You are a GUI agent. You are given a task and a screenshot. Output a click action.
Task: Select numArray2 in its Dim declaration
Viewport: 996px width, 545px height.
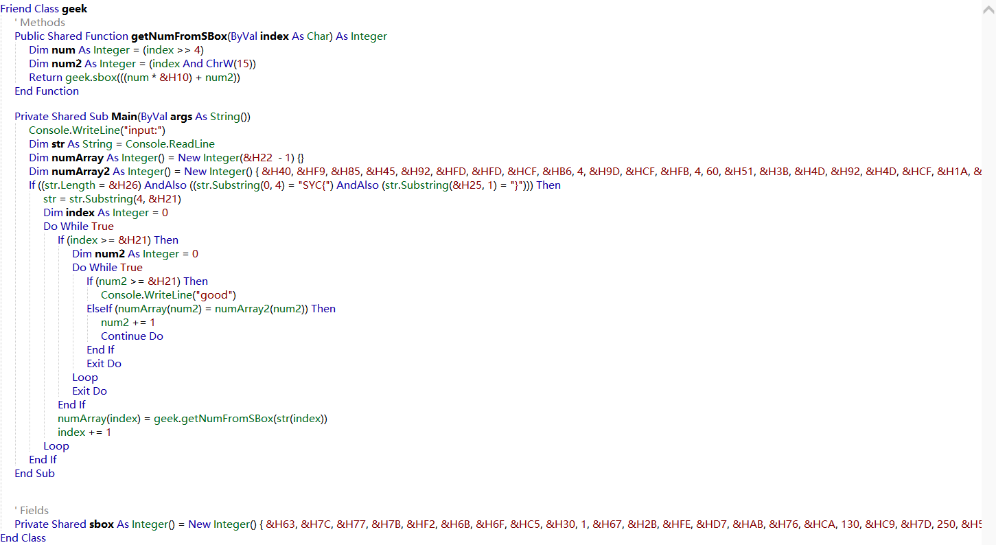coord(80,172)
